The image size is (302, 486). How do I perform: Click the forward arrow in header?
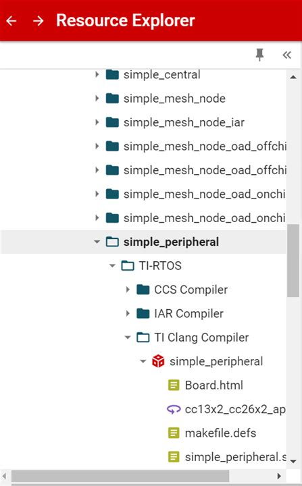[39, 21]
